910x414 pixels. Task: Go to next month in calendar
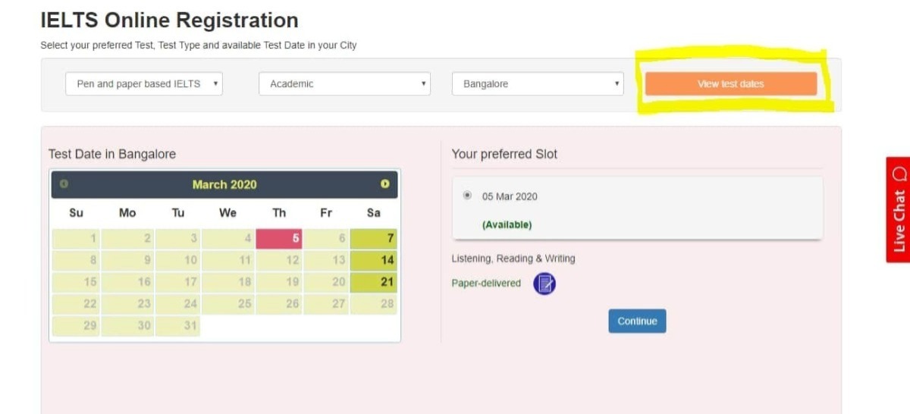point(385,184)
